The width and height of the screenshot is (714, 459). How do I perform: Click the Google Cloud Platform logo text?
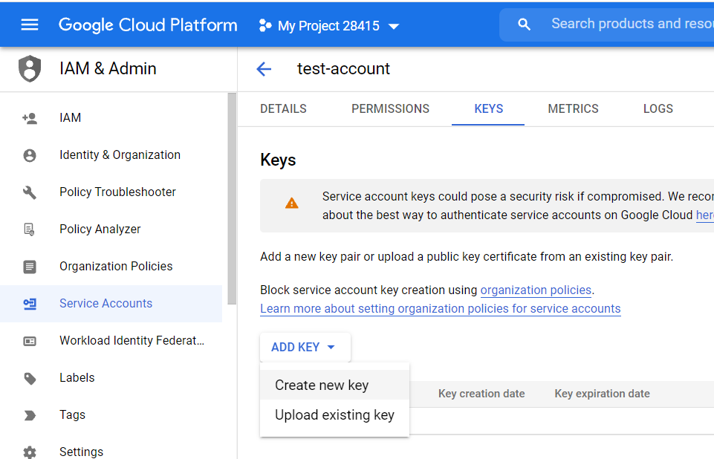click(x=148, y=25)
